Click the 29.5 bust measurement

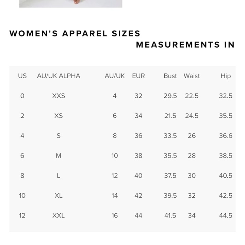[x=170, y=96]
